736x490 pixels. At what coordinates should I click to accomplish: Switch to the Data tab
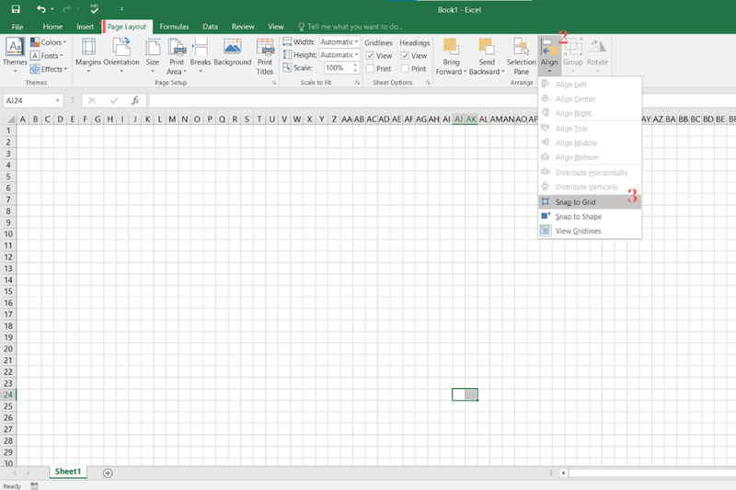click(x=210, y=27)
